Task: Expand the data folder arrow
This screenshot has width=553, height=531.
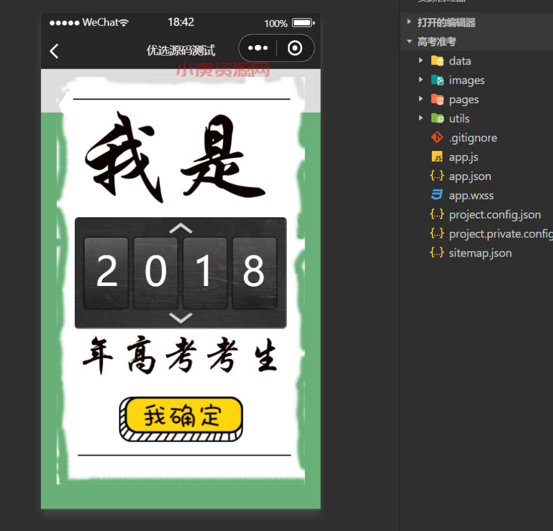Action: coord(421,61)
